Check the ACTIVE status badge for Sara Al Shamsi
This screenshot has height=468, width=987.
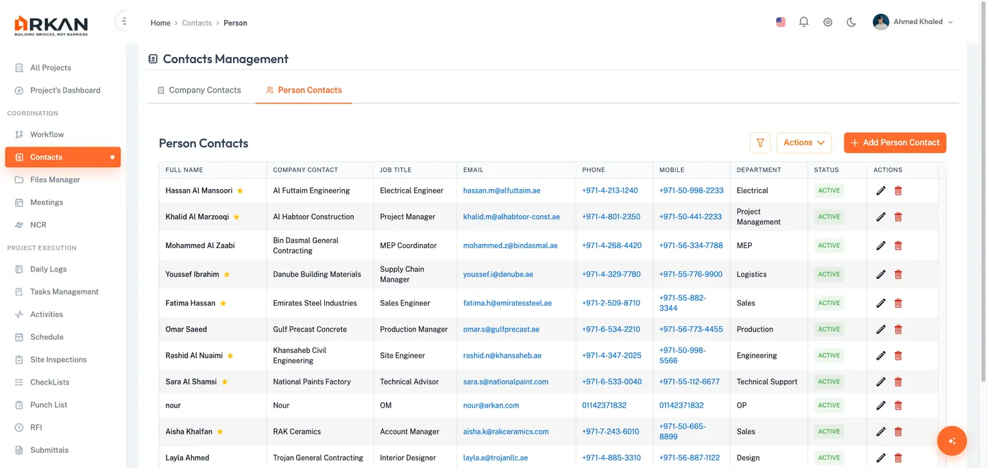(829, 382)
